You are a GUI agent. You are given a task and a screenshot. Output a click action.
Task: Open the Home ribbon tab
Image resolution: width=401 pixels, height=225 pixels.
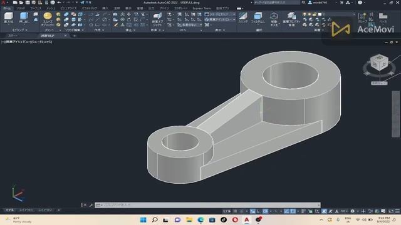point(7,8)
